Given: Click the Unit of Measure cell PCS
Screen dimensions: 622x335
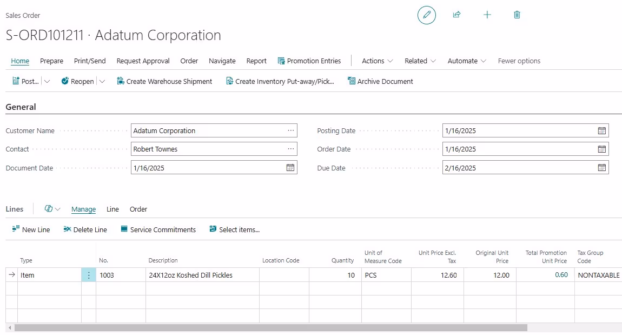Looking at the screenshot, I should pos(386,275).
